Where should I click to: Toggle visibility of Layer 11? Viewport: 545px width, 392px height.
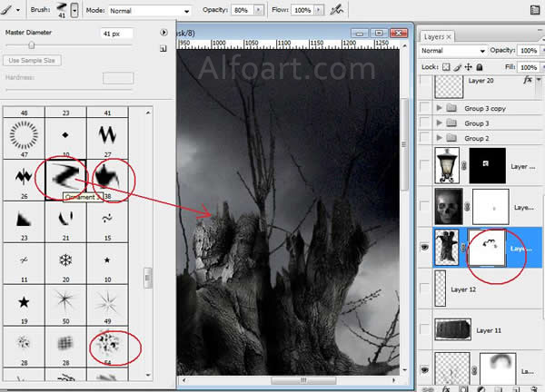(425, 329)
